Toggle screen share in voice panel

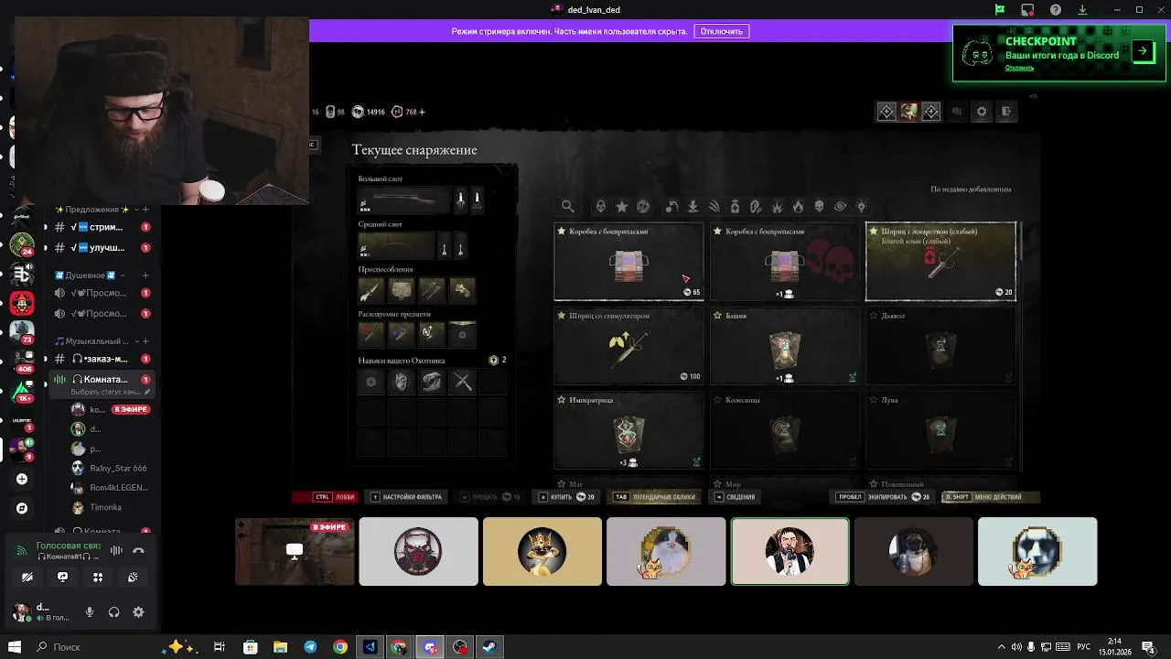click(62, 578)
